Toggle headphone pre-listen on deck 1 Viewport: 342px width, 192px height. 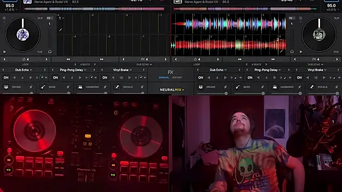point(50,52)
